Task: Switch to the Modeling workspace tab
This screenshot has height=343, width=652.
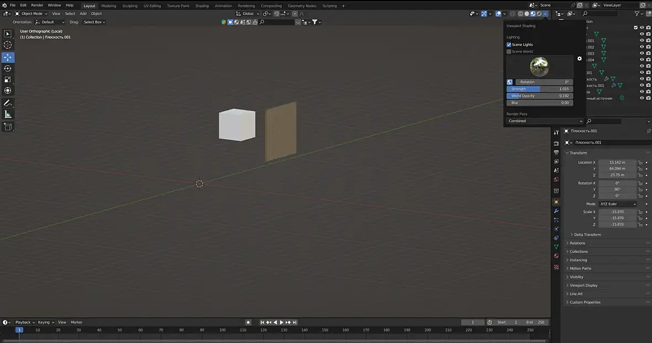Action: coord(108,6)
